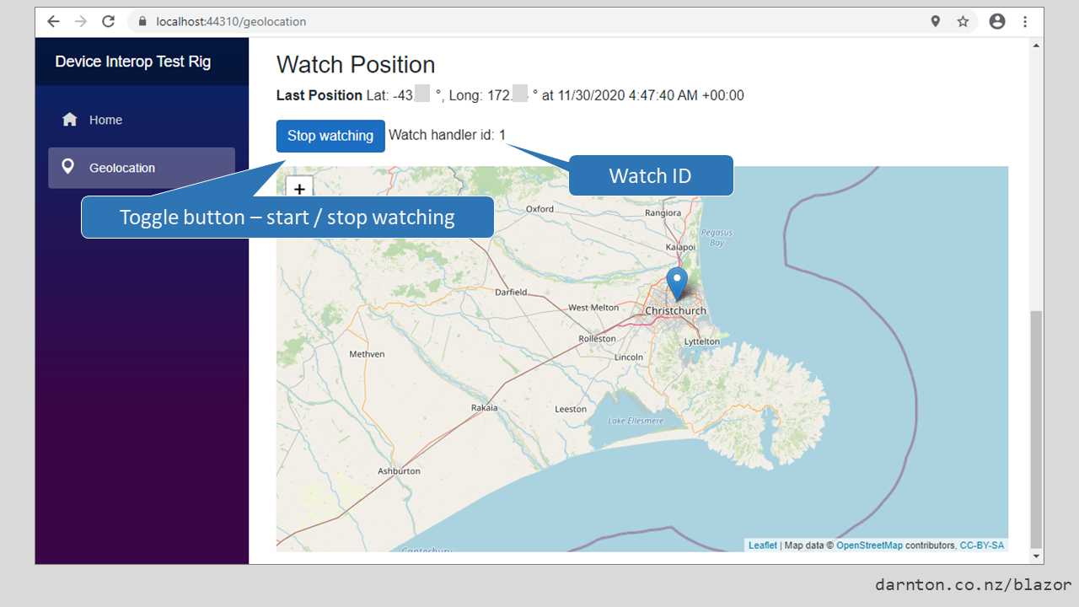Click the blue map marker on Christchurch
The height and width of the screenshot is (607, 1079).
click(x=677, y=284)
